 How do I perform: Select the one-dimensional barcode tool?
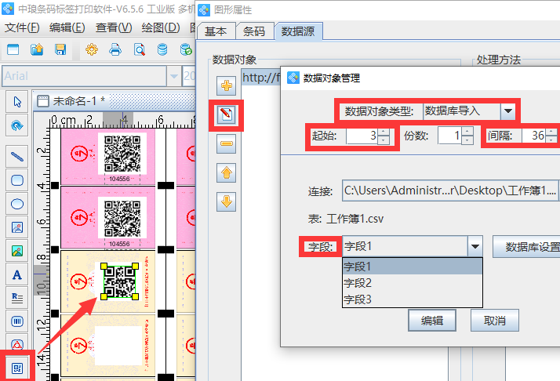(16, 321)
